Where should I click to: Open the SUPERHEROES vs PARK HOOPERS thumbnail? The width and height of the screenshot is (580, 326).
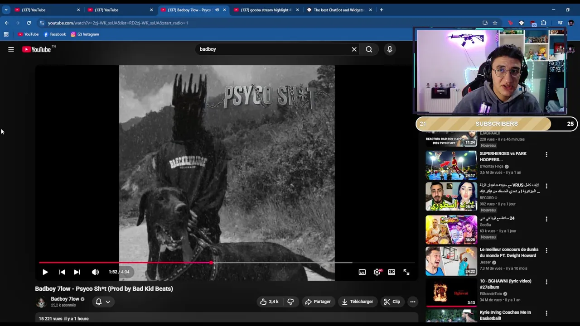[x=451, y=165]
